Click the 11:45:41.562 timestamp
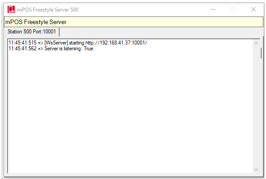The image size is (266, 179). click(x=22, y=49)
